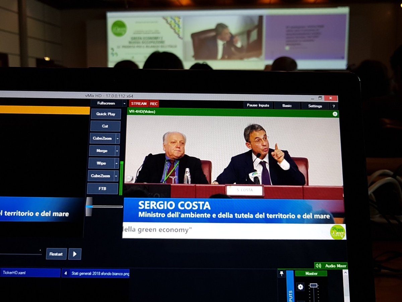Click the Quick Play transition button
Viewport: 402px width, 302px height.
tap(106, 114)
